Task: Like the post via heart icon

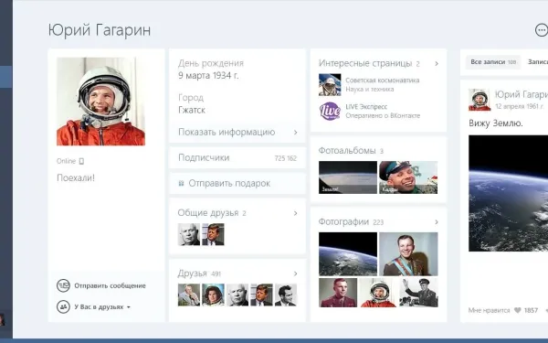Action: tap(518, 310)
